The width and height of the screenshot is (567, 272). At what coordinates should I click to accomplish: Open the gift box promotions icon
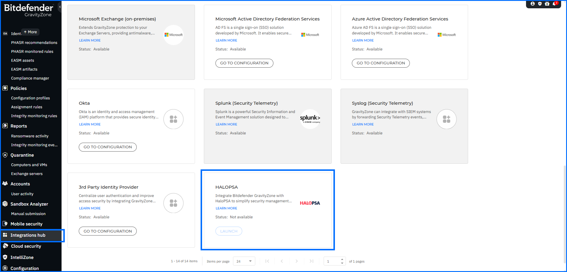(547, 4)
